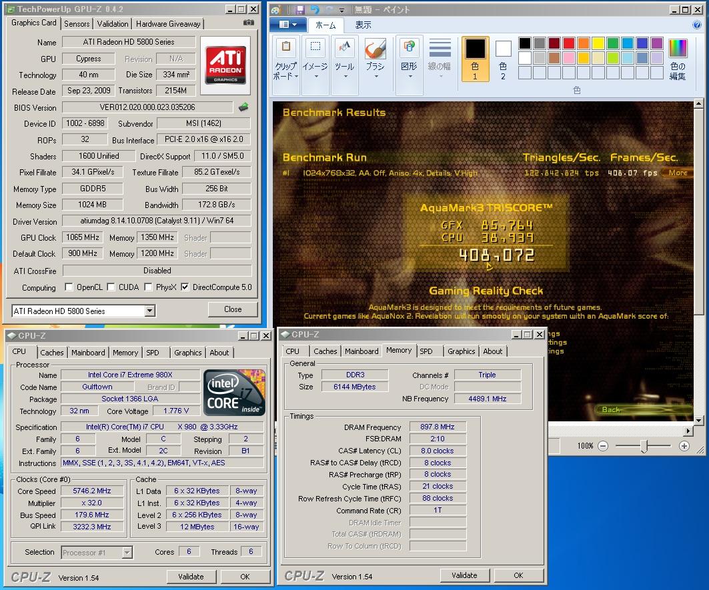Open About tab in left CPU-Z window
This screenshot has height=590, width=709.
(x=219, y=352)
